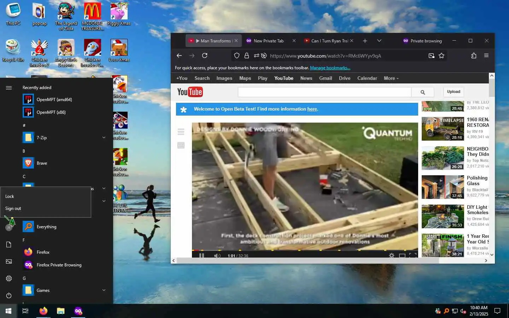Viewport: 509px width, 318px height.
Task: Open the YouTube guide list icon beside video
Action: point(181,132)
